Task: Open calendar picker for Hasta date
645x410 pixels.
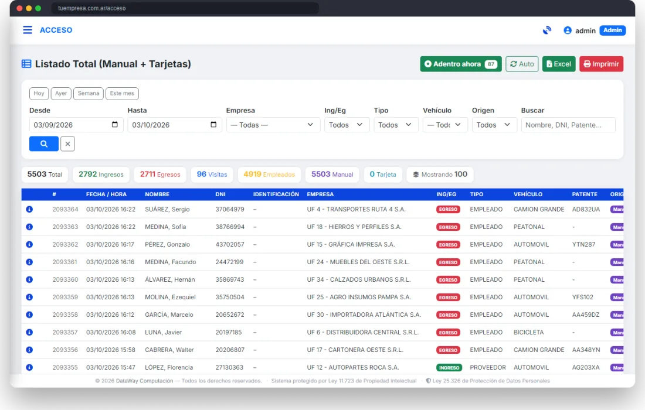Action: coord(213,125)
